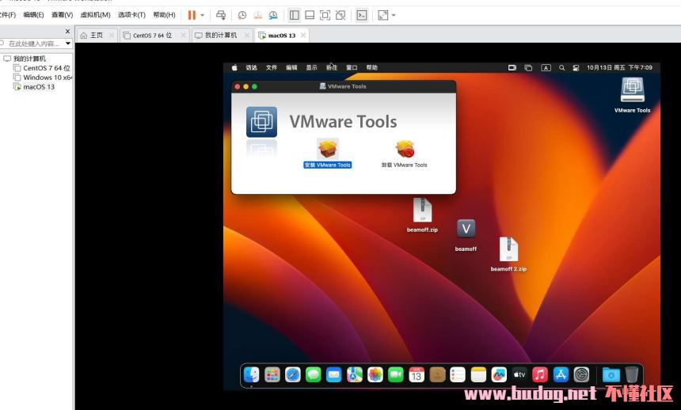Click the stretch guest display icon
The image size is (681, 410).
(383, 15)
